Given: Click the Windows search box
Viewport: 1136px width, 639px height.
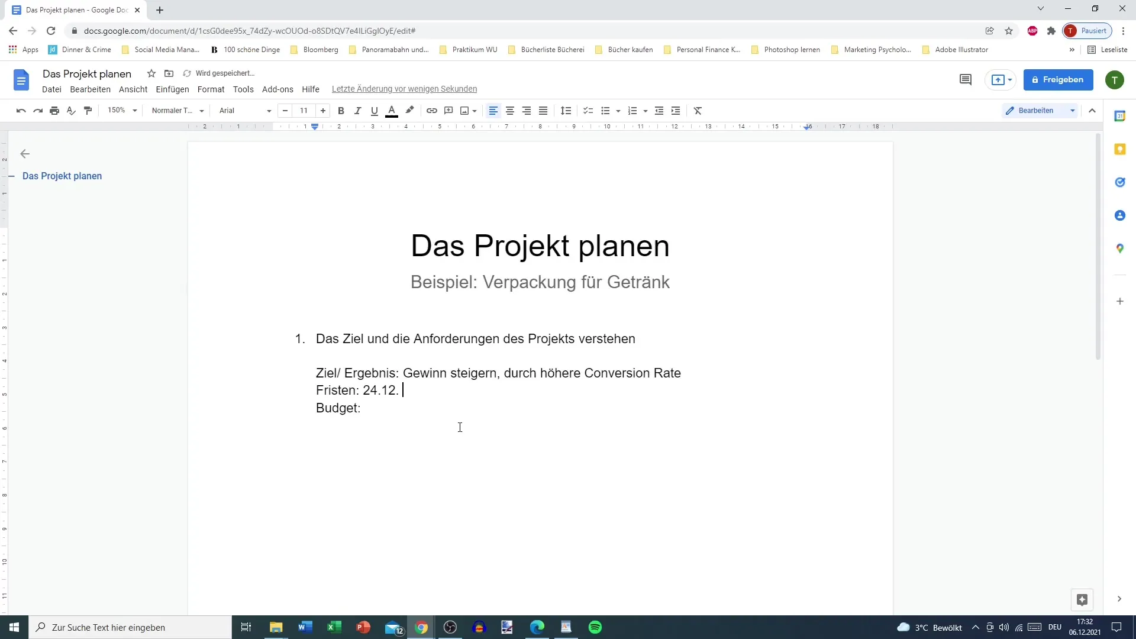Looking at the screenshot, I should [x=130, y=627].
